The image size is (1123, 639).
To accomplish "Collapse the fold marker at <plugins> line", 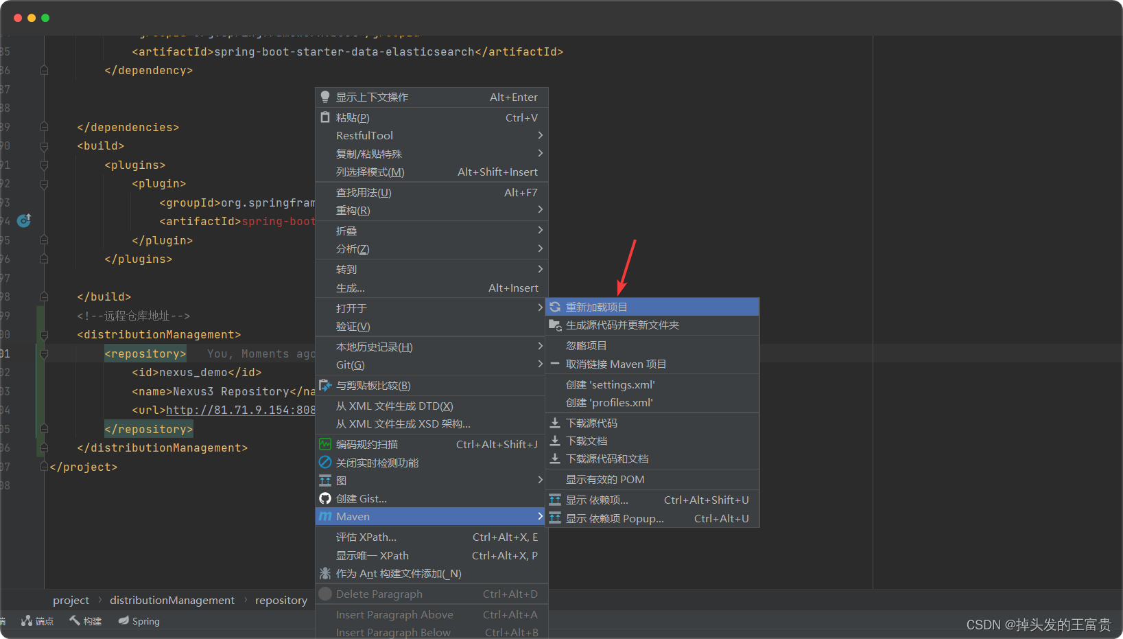I will pyautogui.click(x=44, y=165).
